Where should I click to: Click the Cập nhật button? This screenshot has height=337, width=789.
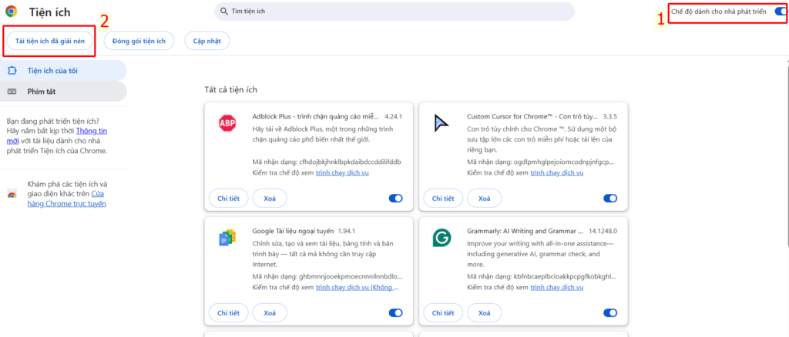tap(206, 41)
